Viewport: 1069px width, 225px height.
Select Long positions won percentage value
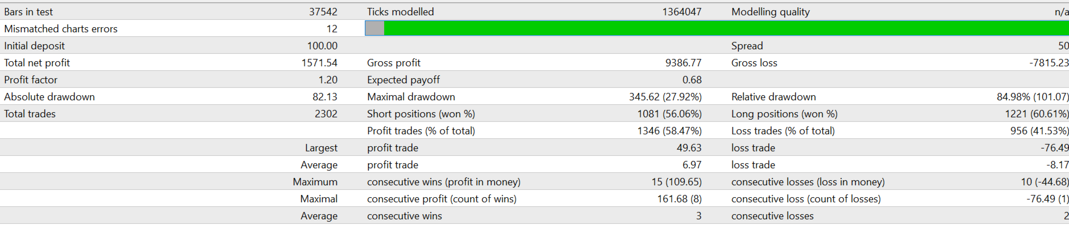pyautogui.click(x=1037, y=114)
